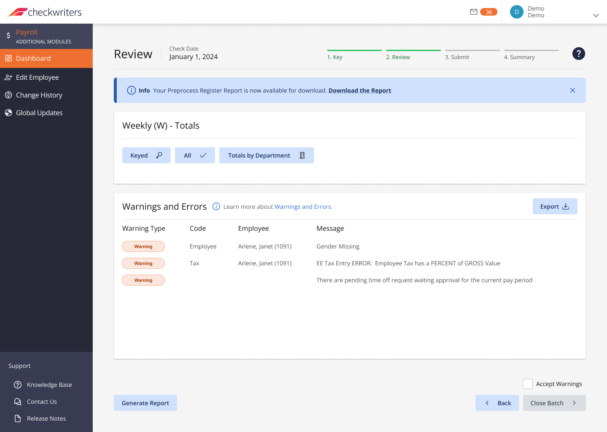
Task: Open the Edit Employee menu item
Action: point(37,77)
